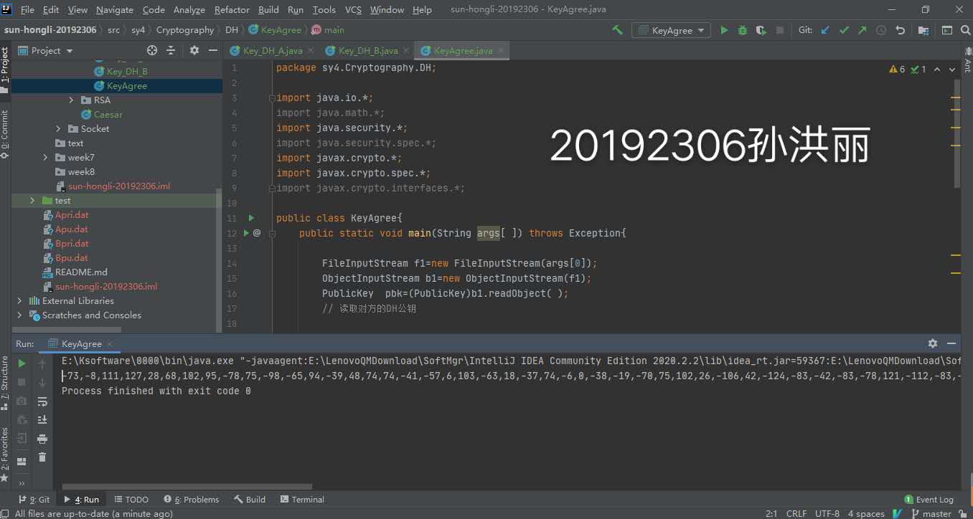
Task: Close the KeyAgree.java tab
Action: point(501,50)
